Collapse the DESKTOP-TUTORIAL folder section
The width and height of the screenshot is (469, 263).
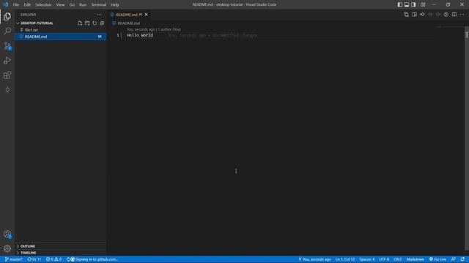pyautogui.click(x=37, y=23)
